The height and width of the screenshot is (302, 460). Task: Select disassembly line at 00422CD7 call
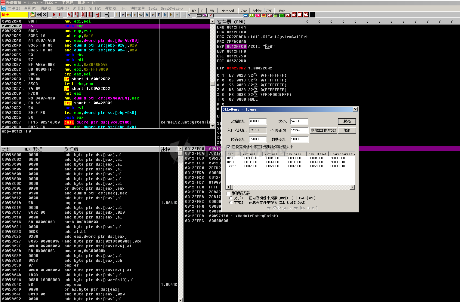pos(105,122)
